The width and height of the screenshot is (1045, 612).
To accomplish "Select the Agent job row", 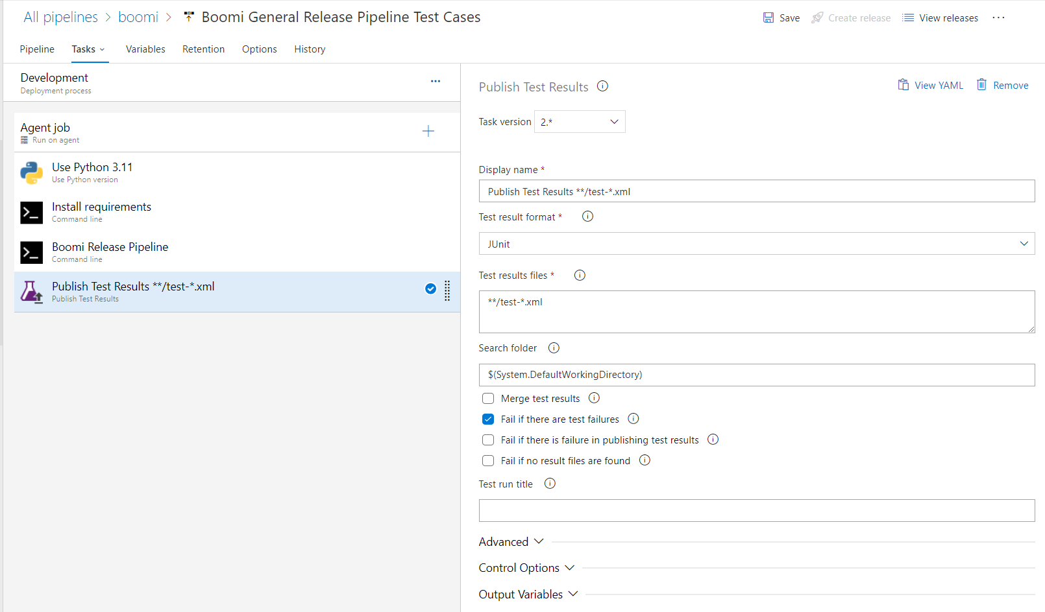I will (237, 132).
